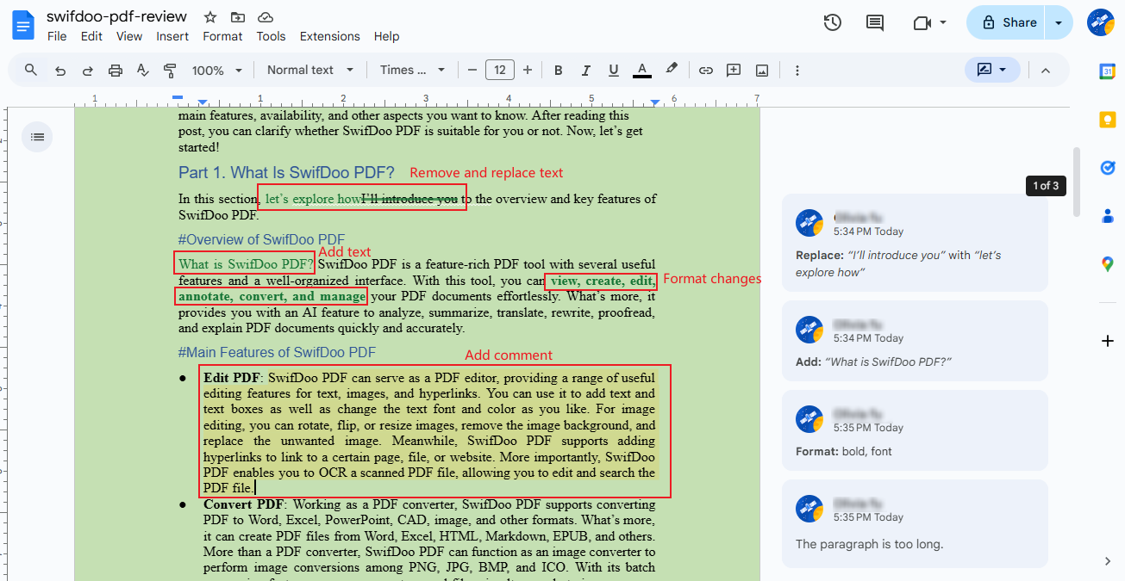1125x581 pixels.
Task: Star the swifdoo-pdf-review document
Action: point(209,17)
